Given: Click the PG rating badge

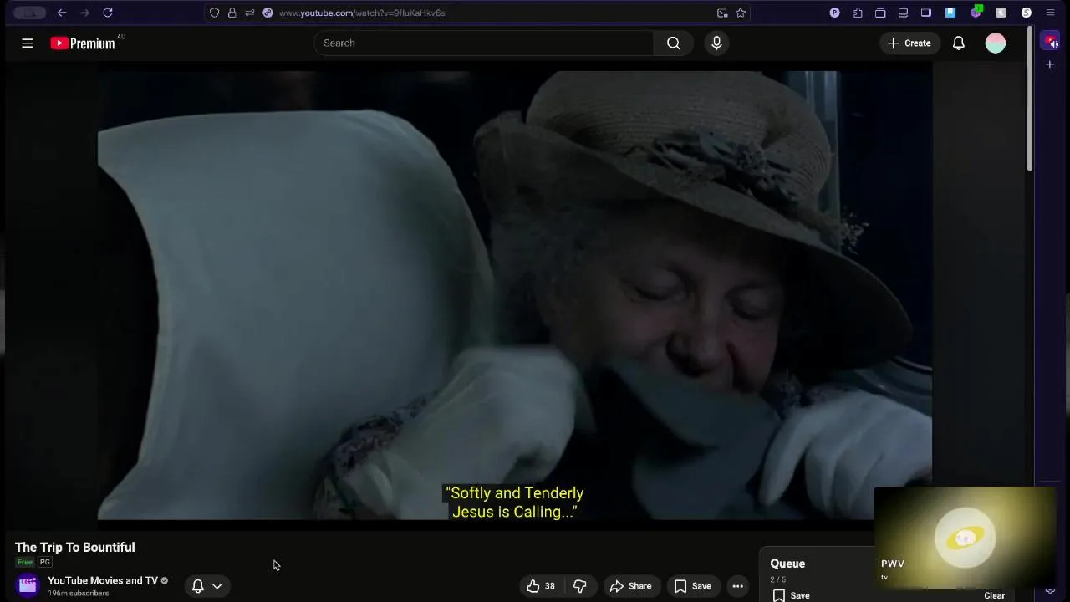Looking at the screenshot, I should (x=45, y=562).
